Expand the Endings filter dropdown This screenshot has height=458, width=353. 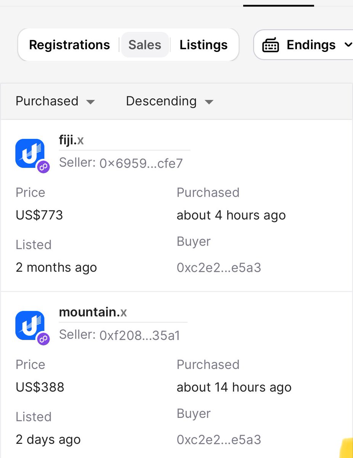coord(305,45)
